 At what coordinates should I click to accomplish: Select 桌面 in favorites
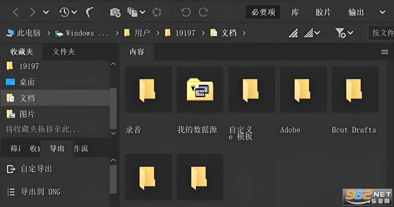pos(55,82)
